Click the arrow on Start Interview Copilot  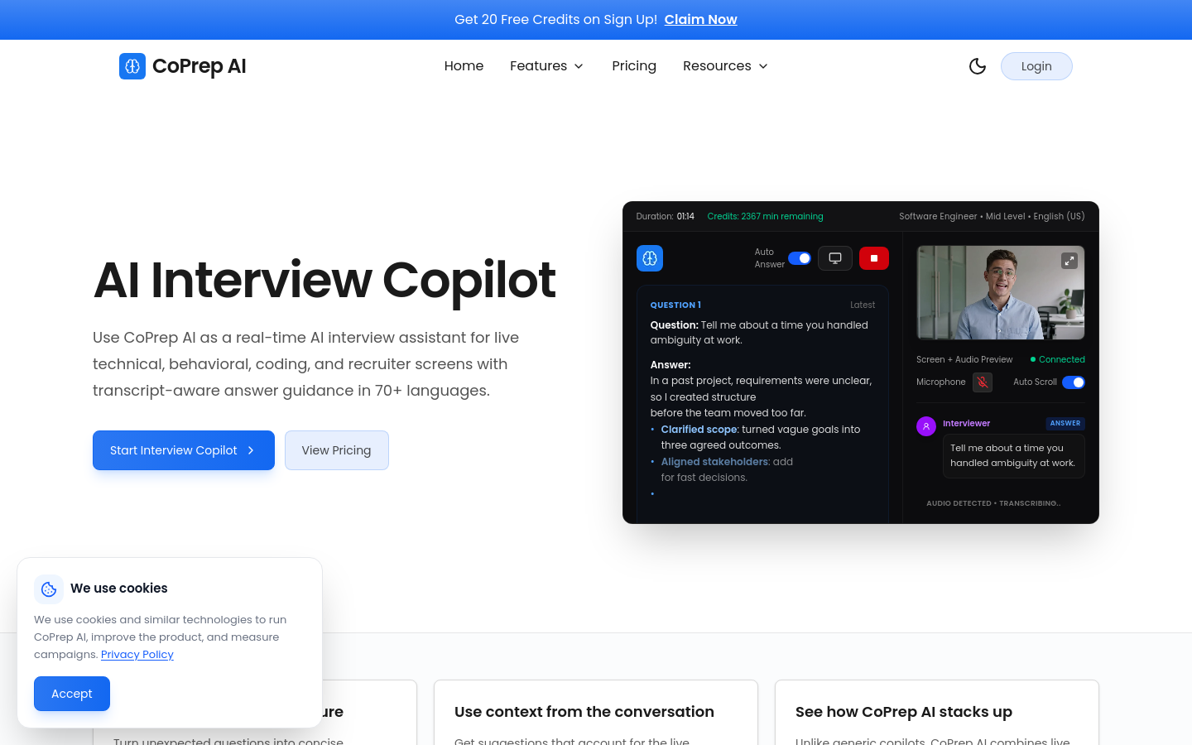tap(251, 450)
